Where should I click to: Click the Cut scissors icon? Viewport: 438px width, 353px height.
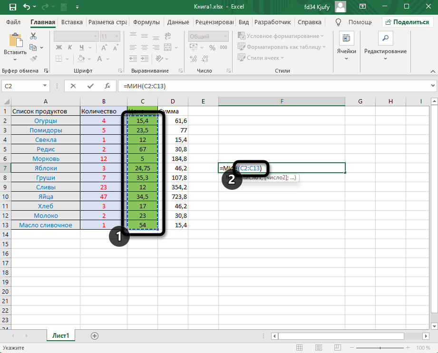33,37
